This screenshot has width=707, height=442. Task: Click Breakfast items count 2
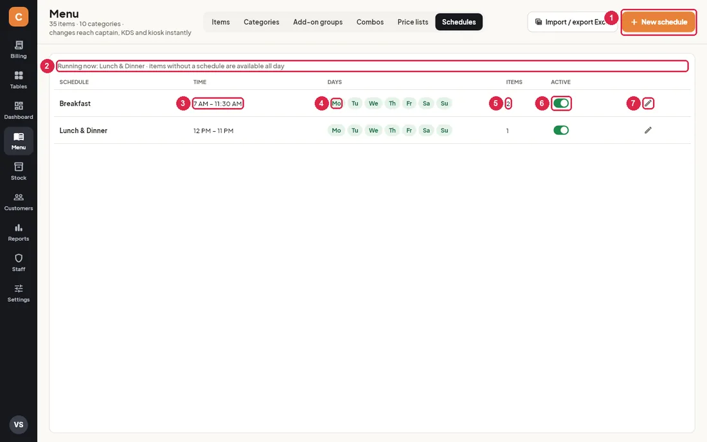508,103
